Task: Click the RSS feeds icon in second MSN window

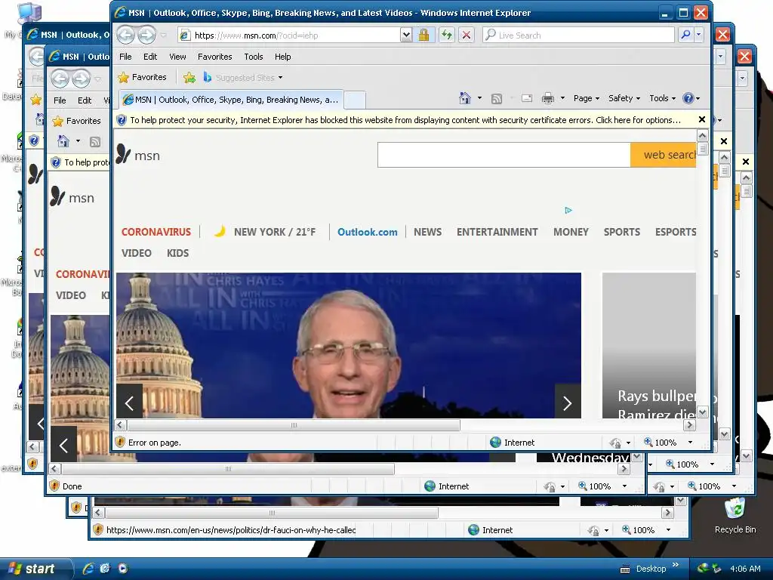Action: [x=95, y=142]
